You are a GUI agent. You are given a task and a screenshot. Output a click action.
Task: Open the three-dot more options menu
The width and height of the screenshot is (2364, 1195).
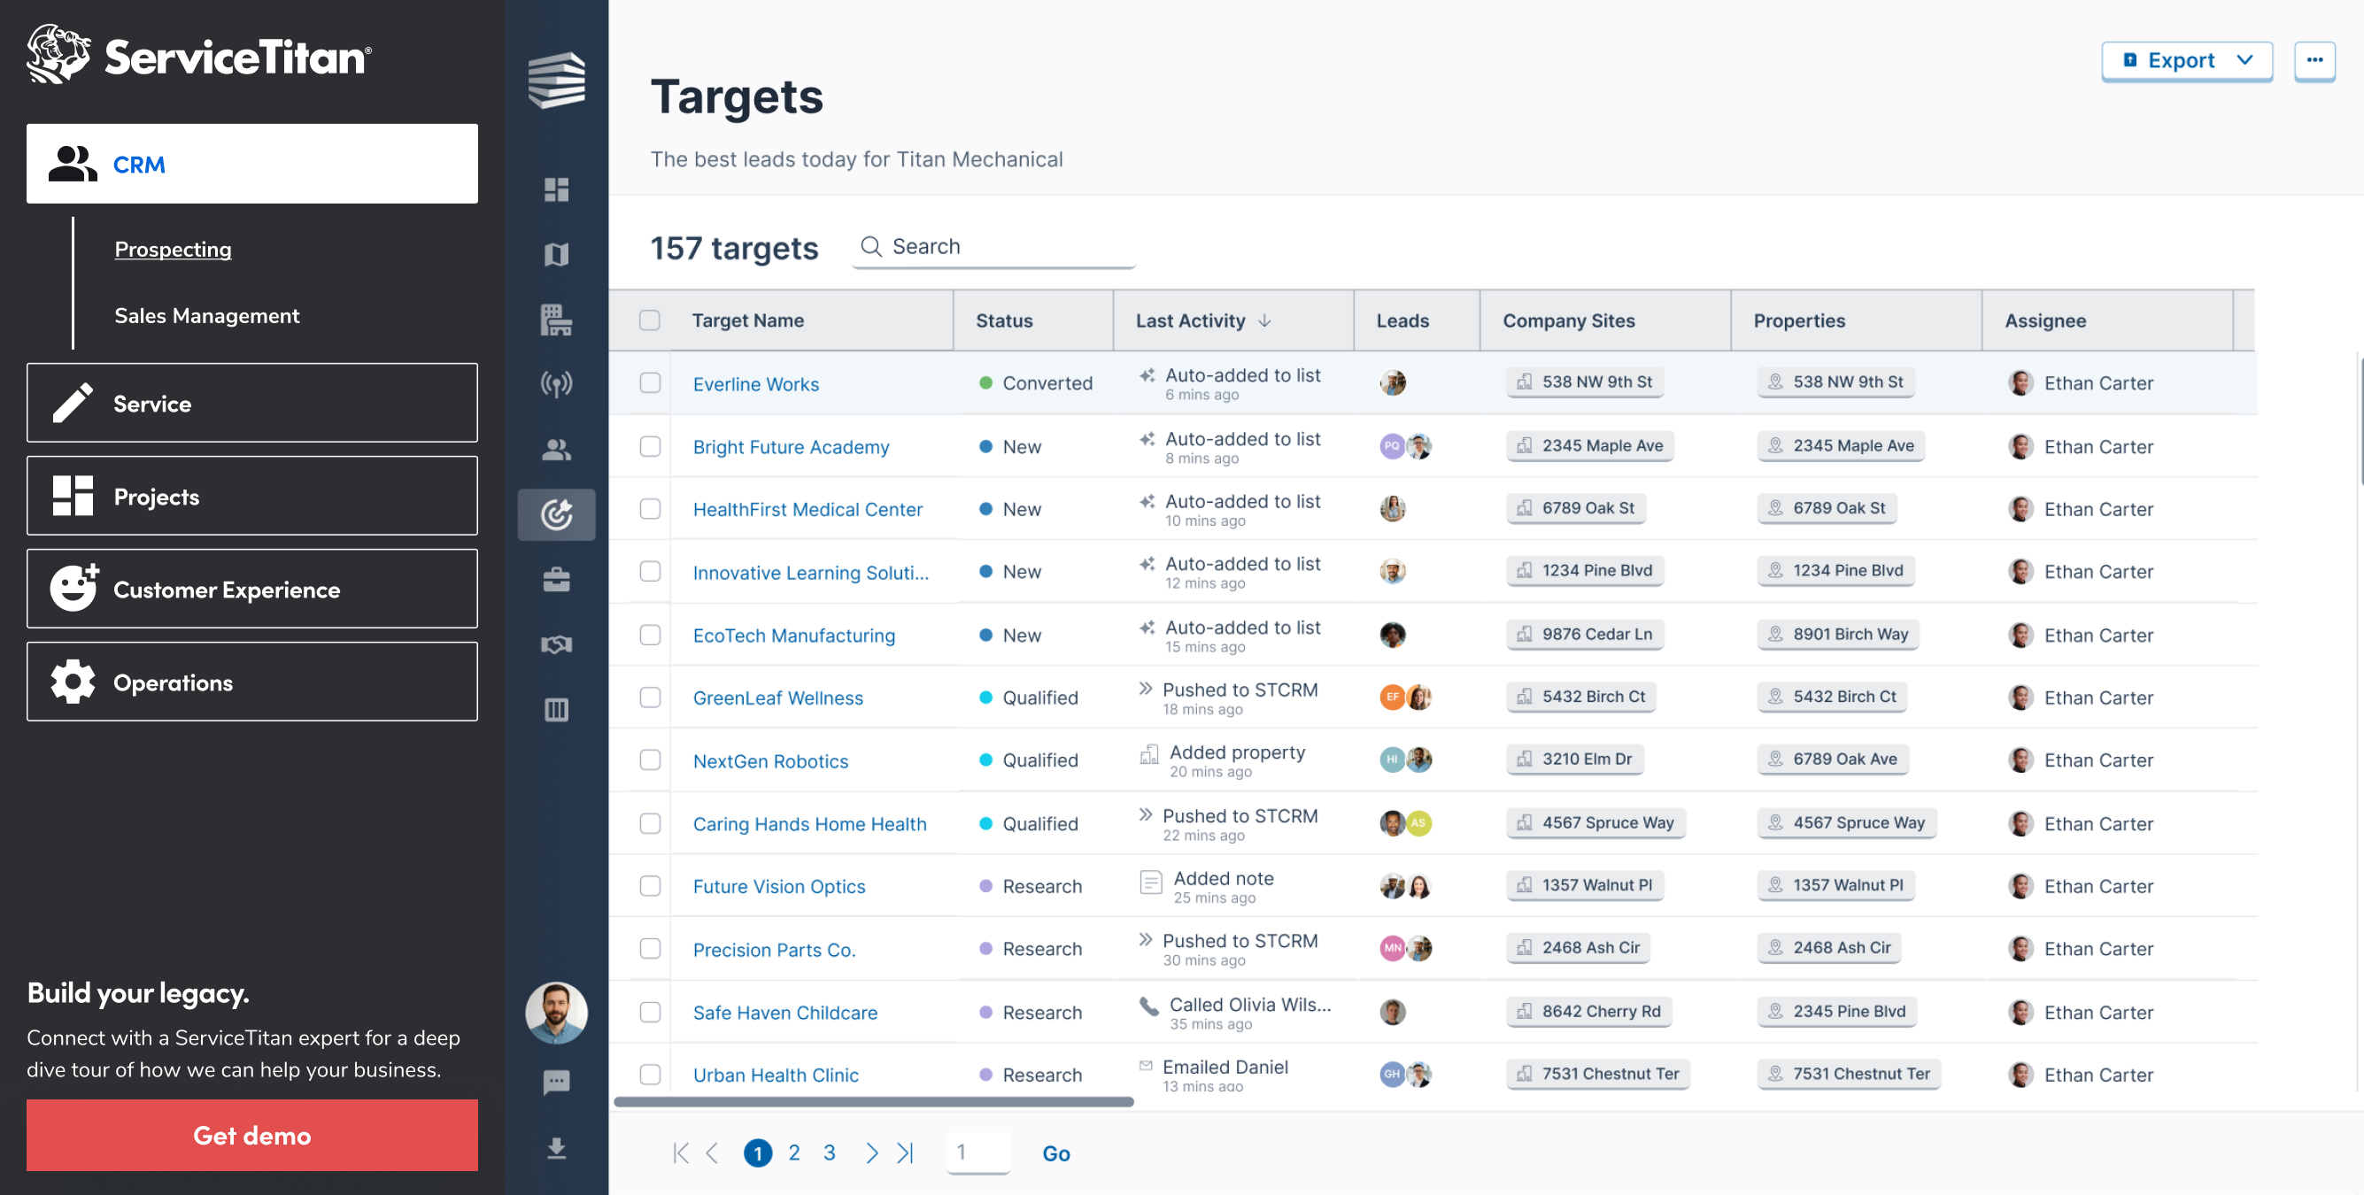point(2314,60)
